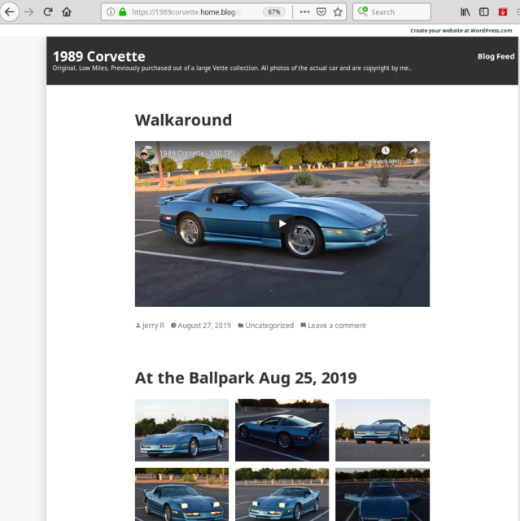Open the Library bookmarks icon

click(x=465, y=12)
